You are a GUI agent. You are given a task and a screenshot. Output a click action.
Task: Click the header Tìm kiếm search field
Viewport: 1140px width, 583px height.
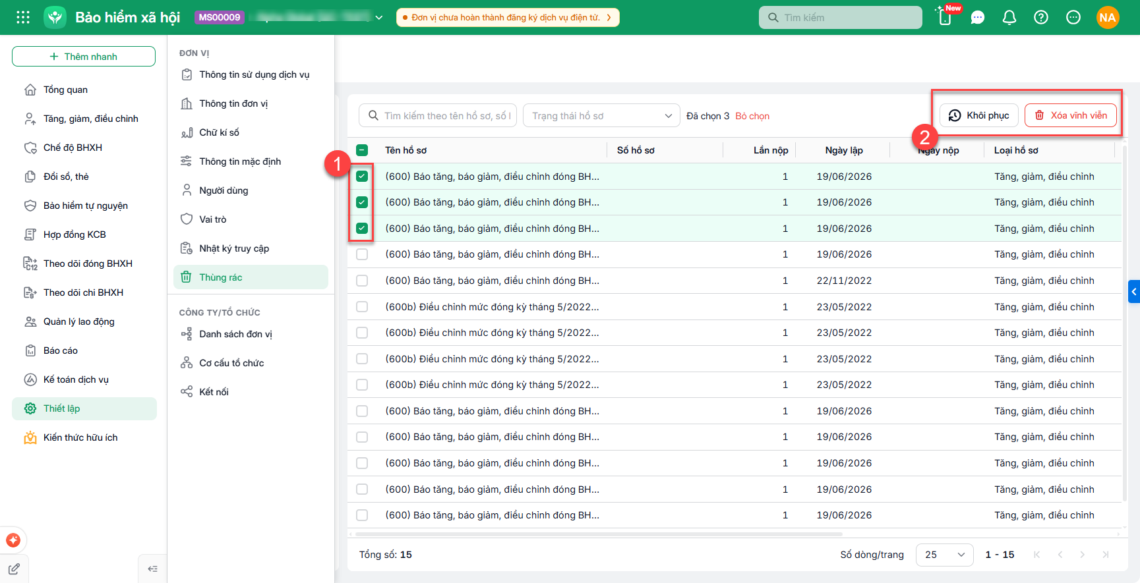pos(841,18)
